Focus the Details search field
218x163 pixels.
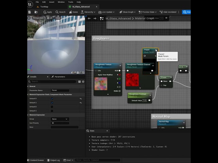(52, 81)
